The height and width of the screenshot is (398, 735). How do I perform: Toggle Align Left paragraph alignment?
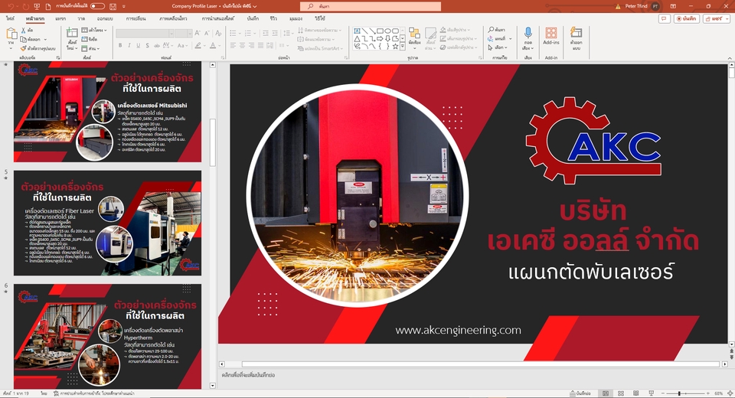click(233, 45)
